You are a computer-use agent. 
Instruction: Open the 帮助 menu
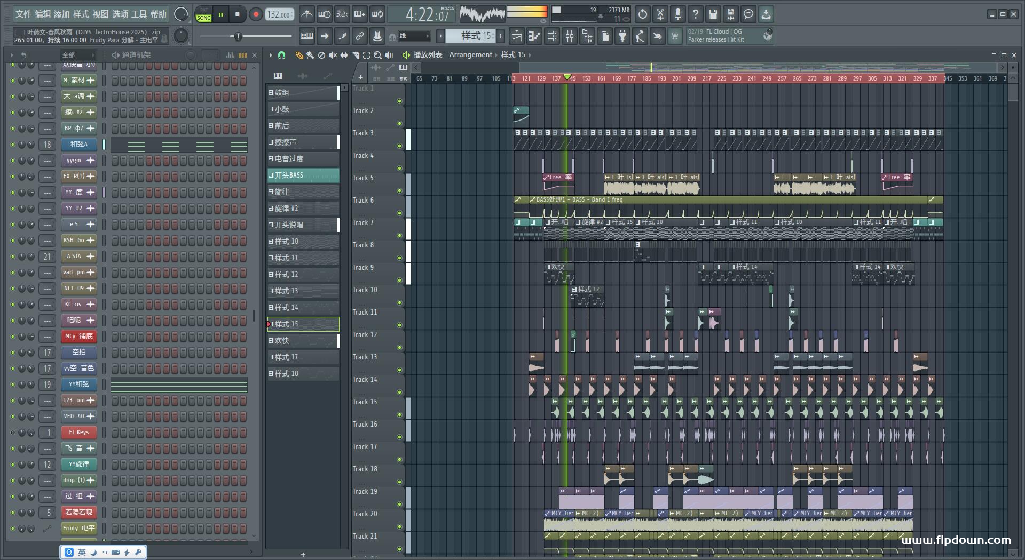pos(159,14)
